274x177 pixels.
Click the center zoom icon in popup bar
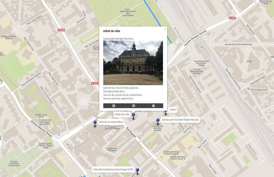[134, 106]
